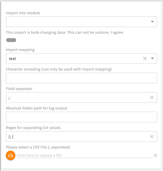This screenshot has width=163, height=171.
Task: Click the 'Please select a CSV File' label
Action: [x=38, y=147]
